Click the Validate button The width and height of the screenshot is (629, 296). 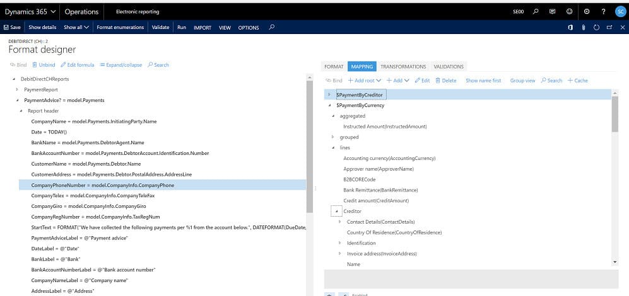[160, 28]
